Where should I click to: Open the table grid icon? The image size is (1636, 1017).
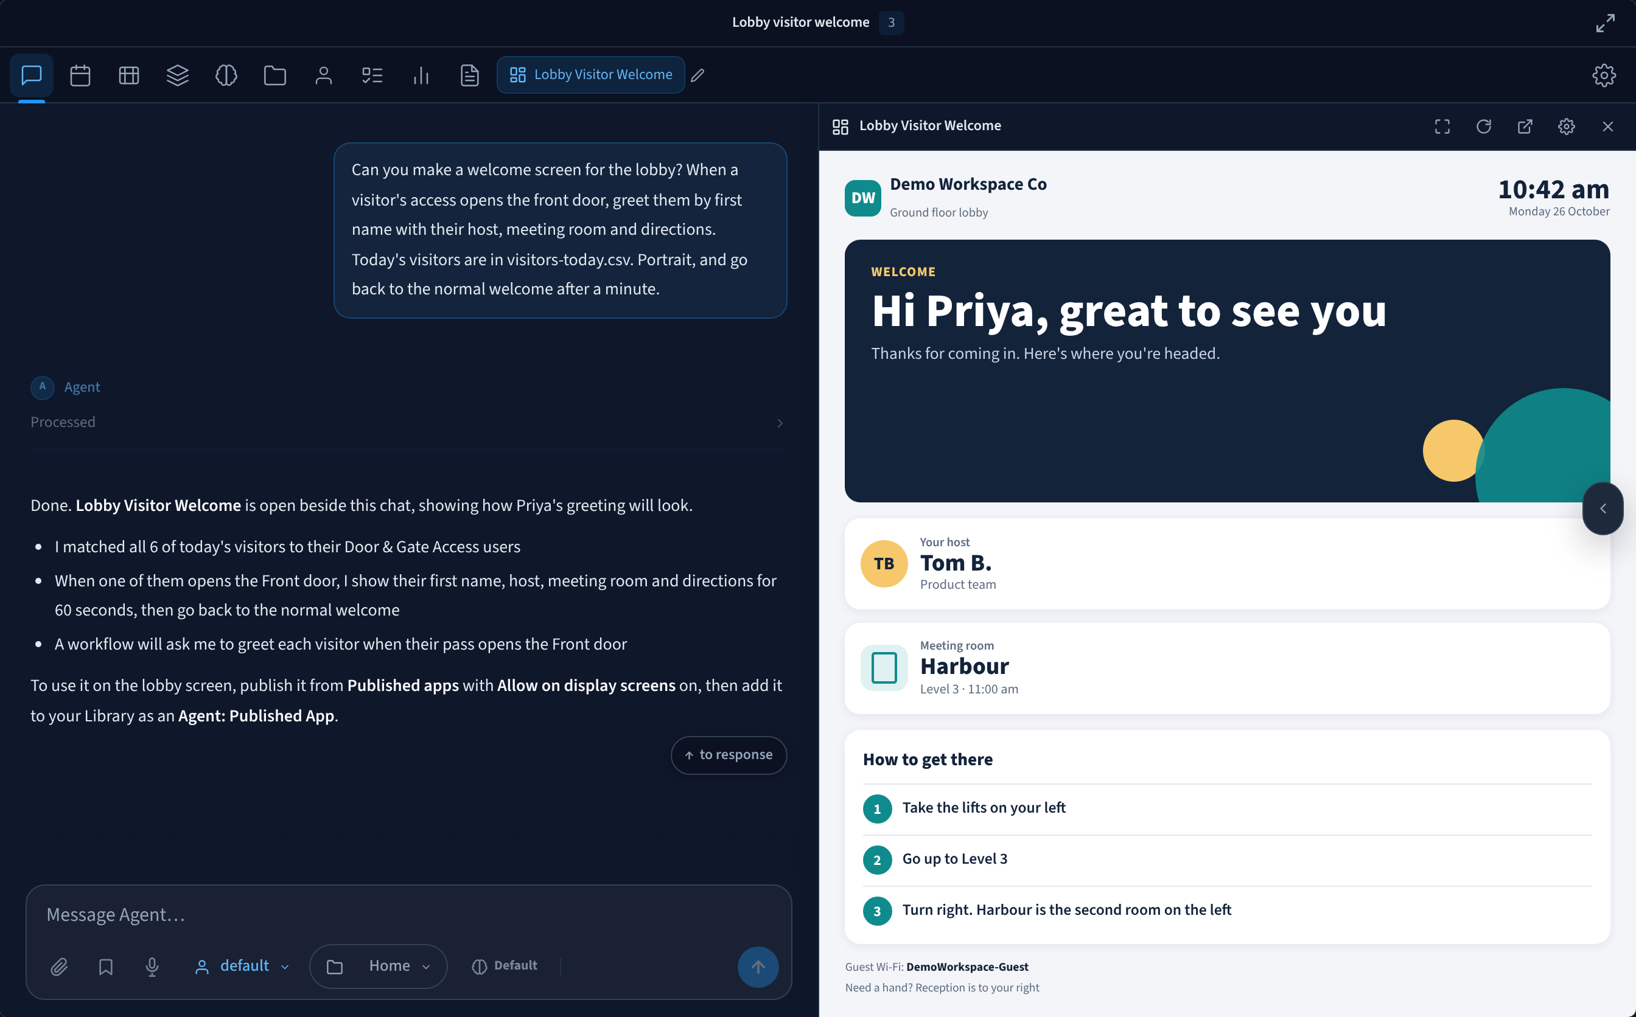coord(128,75)
